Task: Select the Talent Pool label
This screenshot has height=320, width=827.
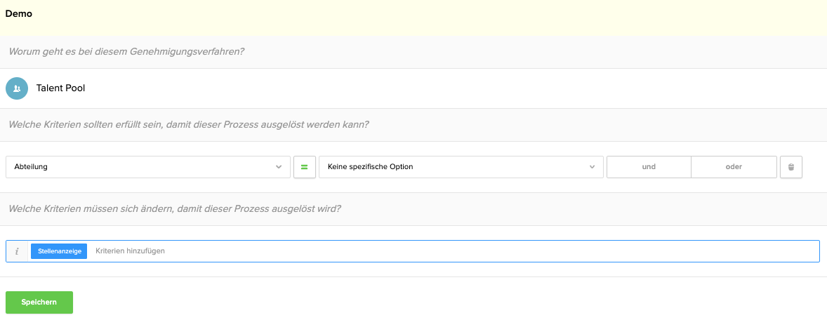Action: [x=60, y=88]
